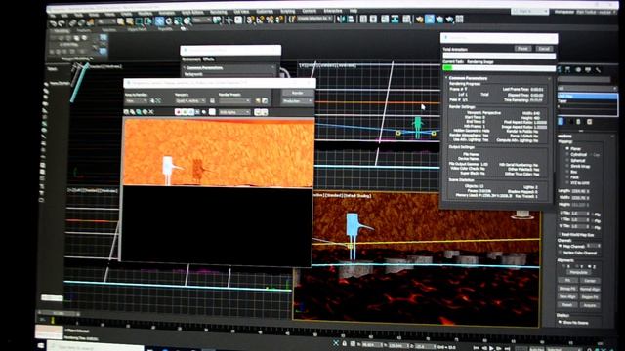
Task: Open Viewport dropdown in render frame window
Action: pos(190,101)
